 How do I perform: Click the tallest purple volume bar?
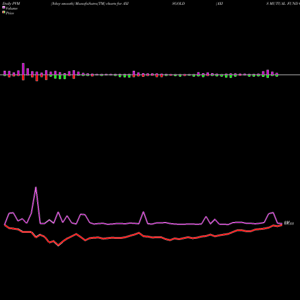click(x=23, y=69)
